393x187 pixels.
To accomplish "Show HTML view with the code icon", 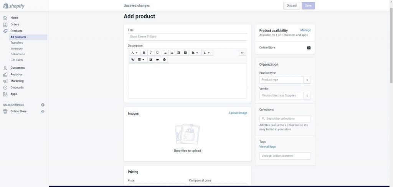I will point(242,53).
